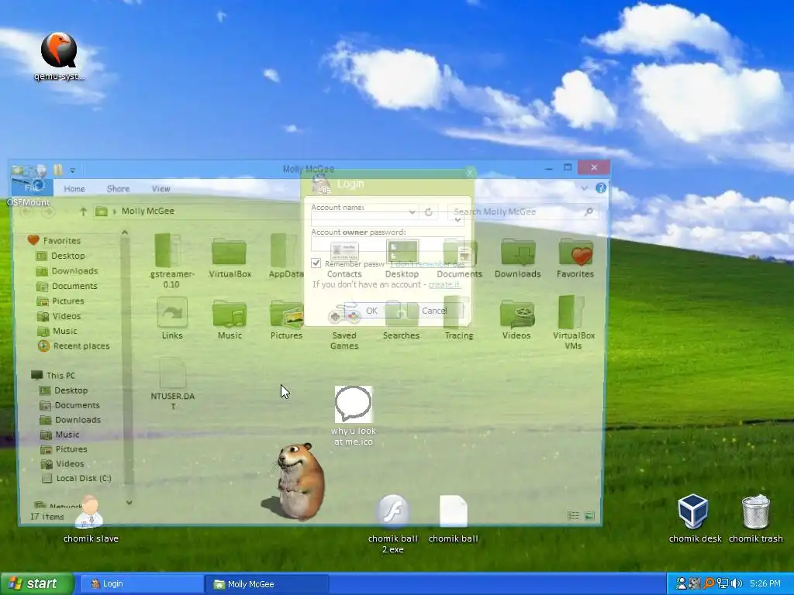Click the refresh icon beside the address bar
This screenshot has height=595, width=794.
pos(429,212)
